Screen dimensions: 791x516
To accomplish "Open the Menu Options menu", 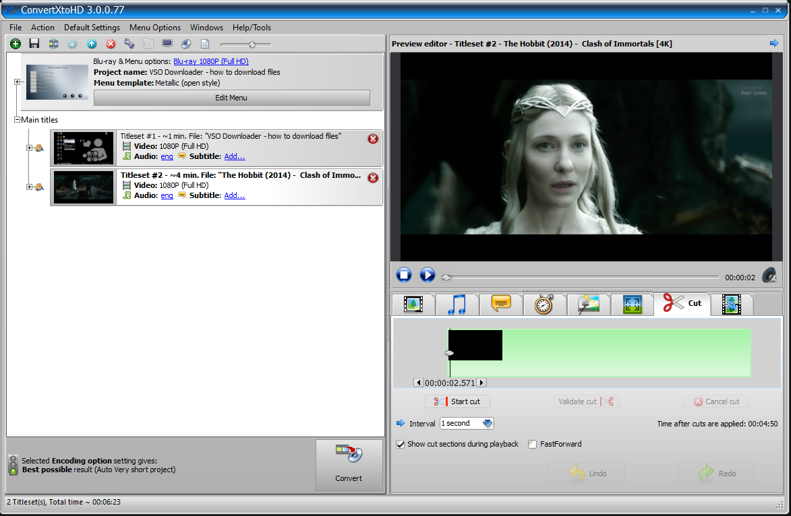I will (155, 28).
